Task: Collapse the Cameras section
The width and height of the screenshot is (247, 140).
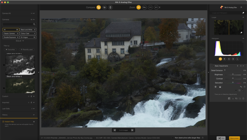Action: 34,20
